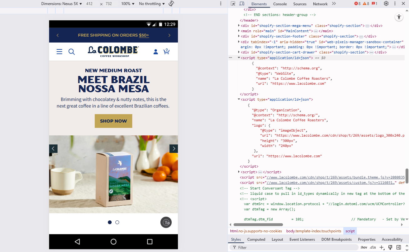This screenshot has height=252, width=409.
Task: Open the shopping cart icon
Action: click(x=166, y=51)
